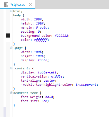Select the *style.css editor tab
109x117 pixels.
tap(18, 5)
